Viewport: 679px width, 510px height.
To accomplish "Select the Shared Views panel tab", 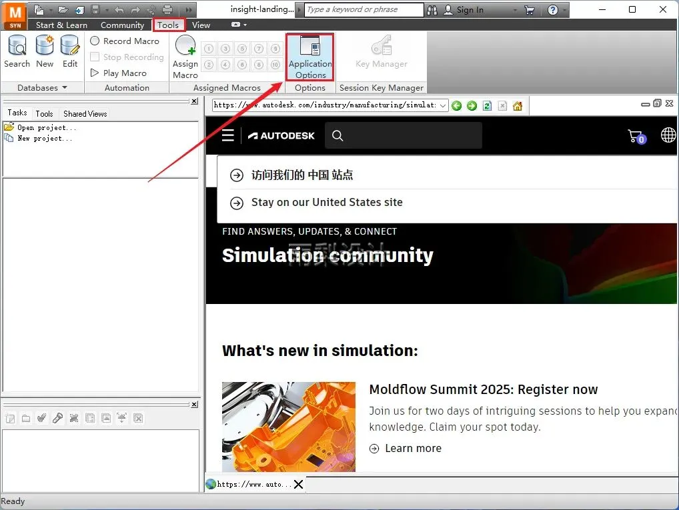I will pos(85,114).
